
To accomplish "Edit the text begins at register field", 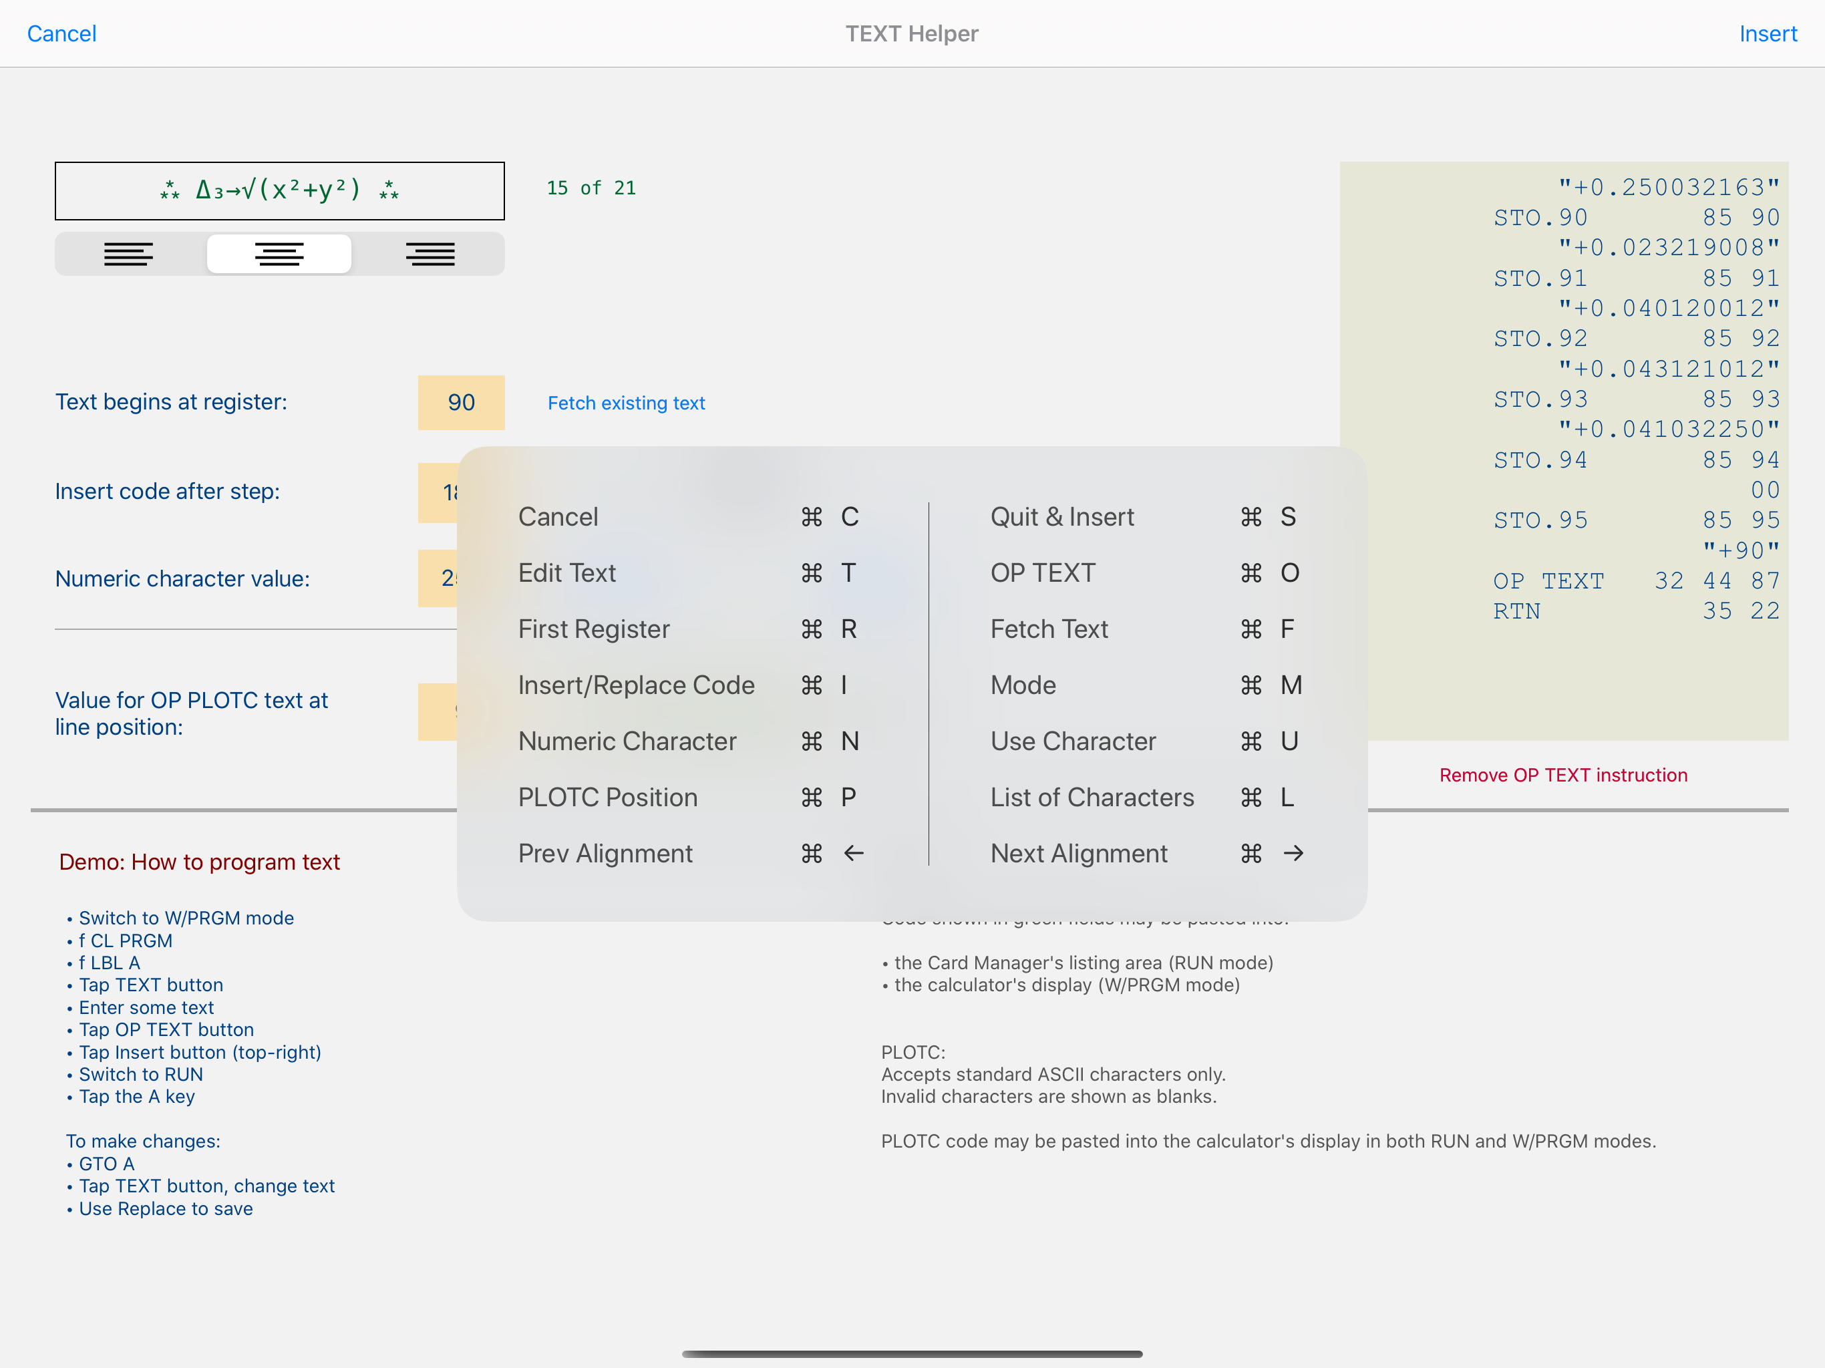I will coord(460,403).
